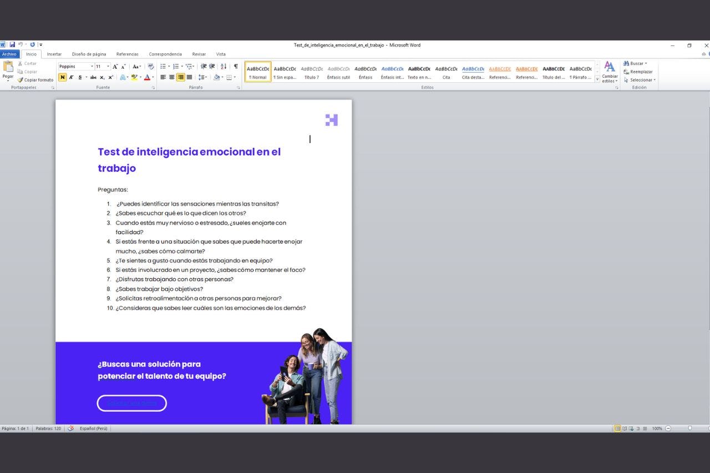710x473 pixels.
Task: Click the zoom out minus control
Action: (x=668, y=428)
